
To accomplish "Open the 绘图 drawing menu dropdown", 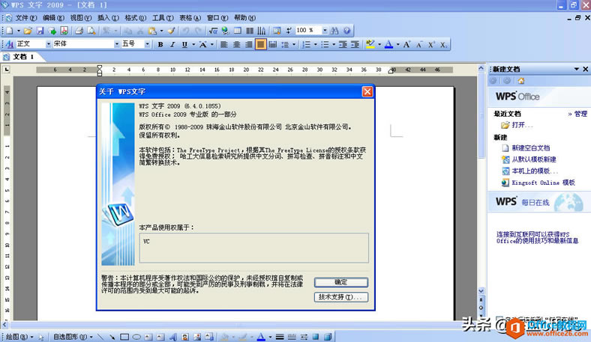I will pos(19,337).
